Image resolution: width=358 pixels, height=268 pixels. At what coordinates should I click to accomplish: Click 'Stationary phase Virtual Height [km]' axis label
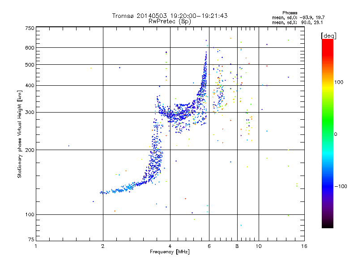tap(19, 134)
